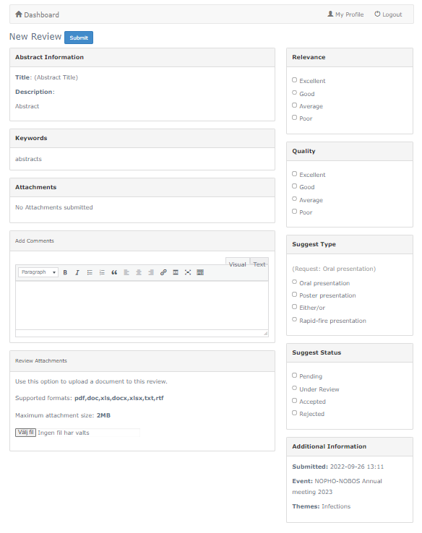Screen dimensions: 422x533
Task: Add a blockquote to the comment
Action: click(114, 272)
